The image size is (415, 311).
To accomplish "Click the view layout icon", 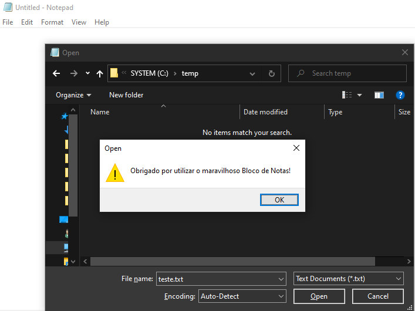I will pyautogui.click(x=347, y=94).
